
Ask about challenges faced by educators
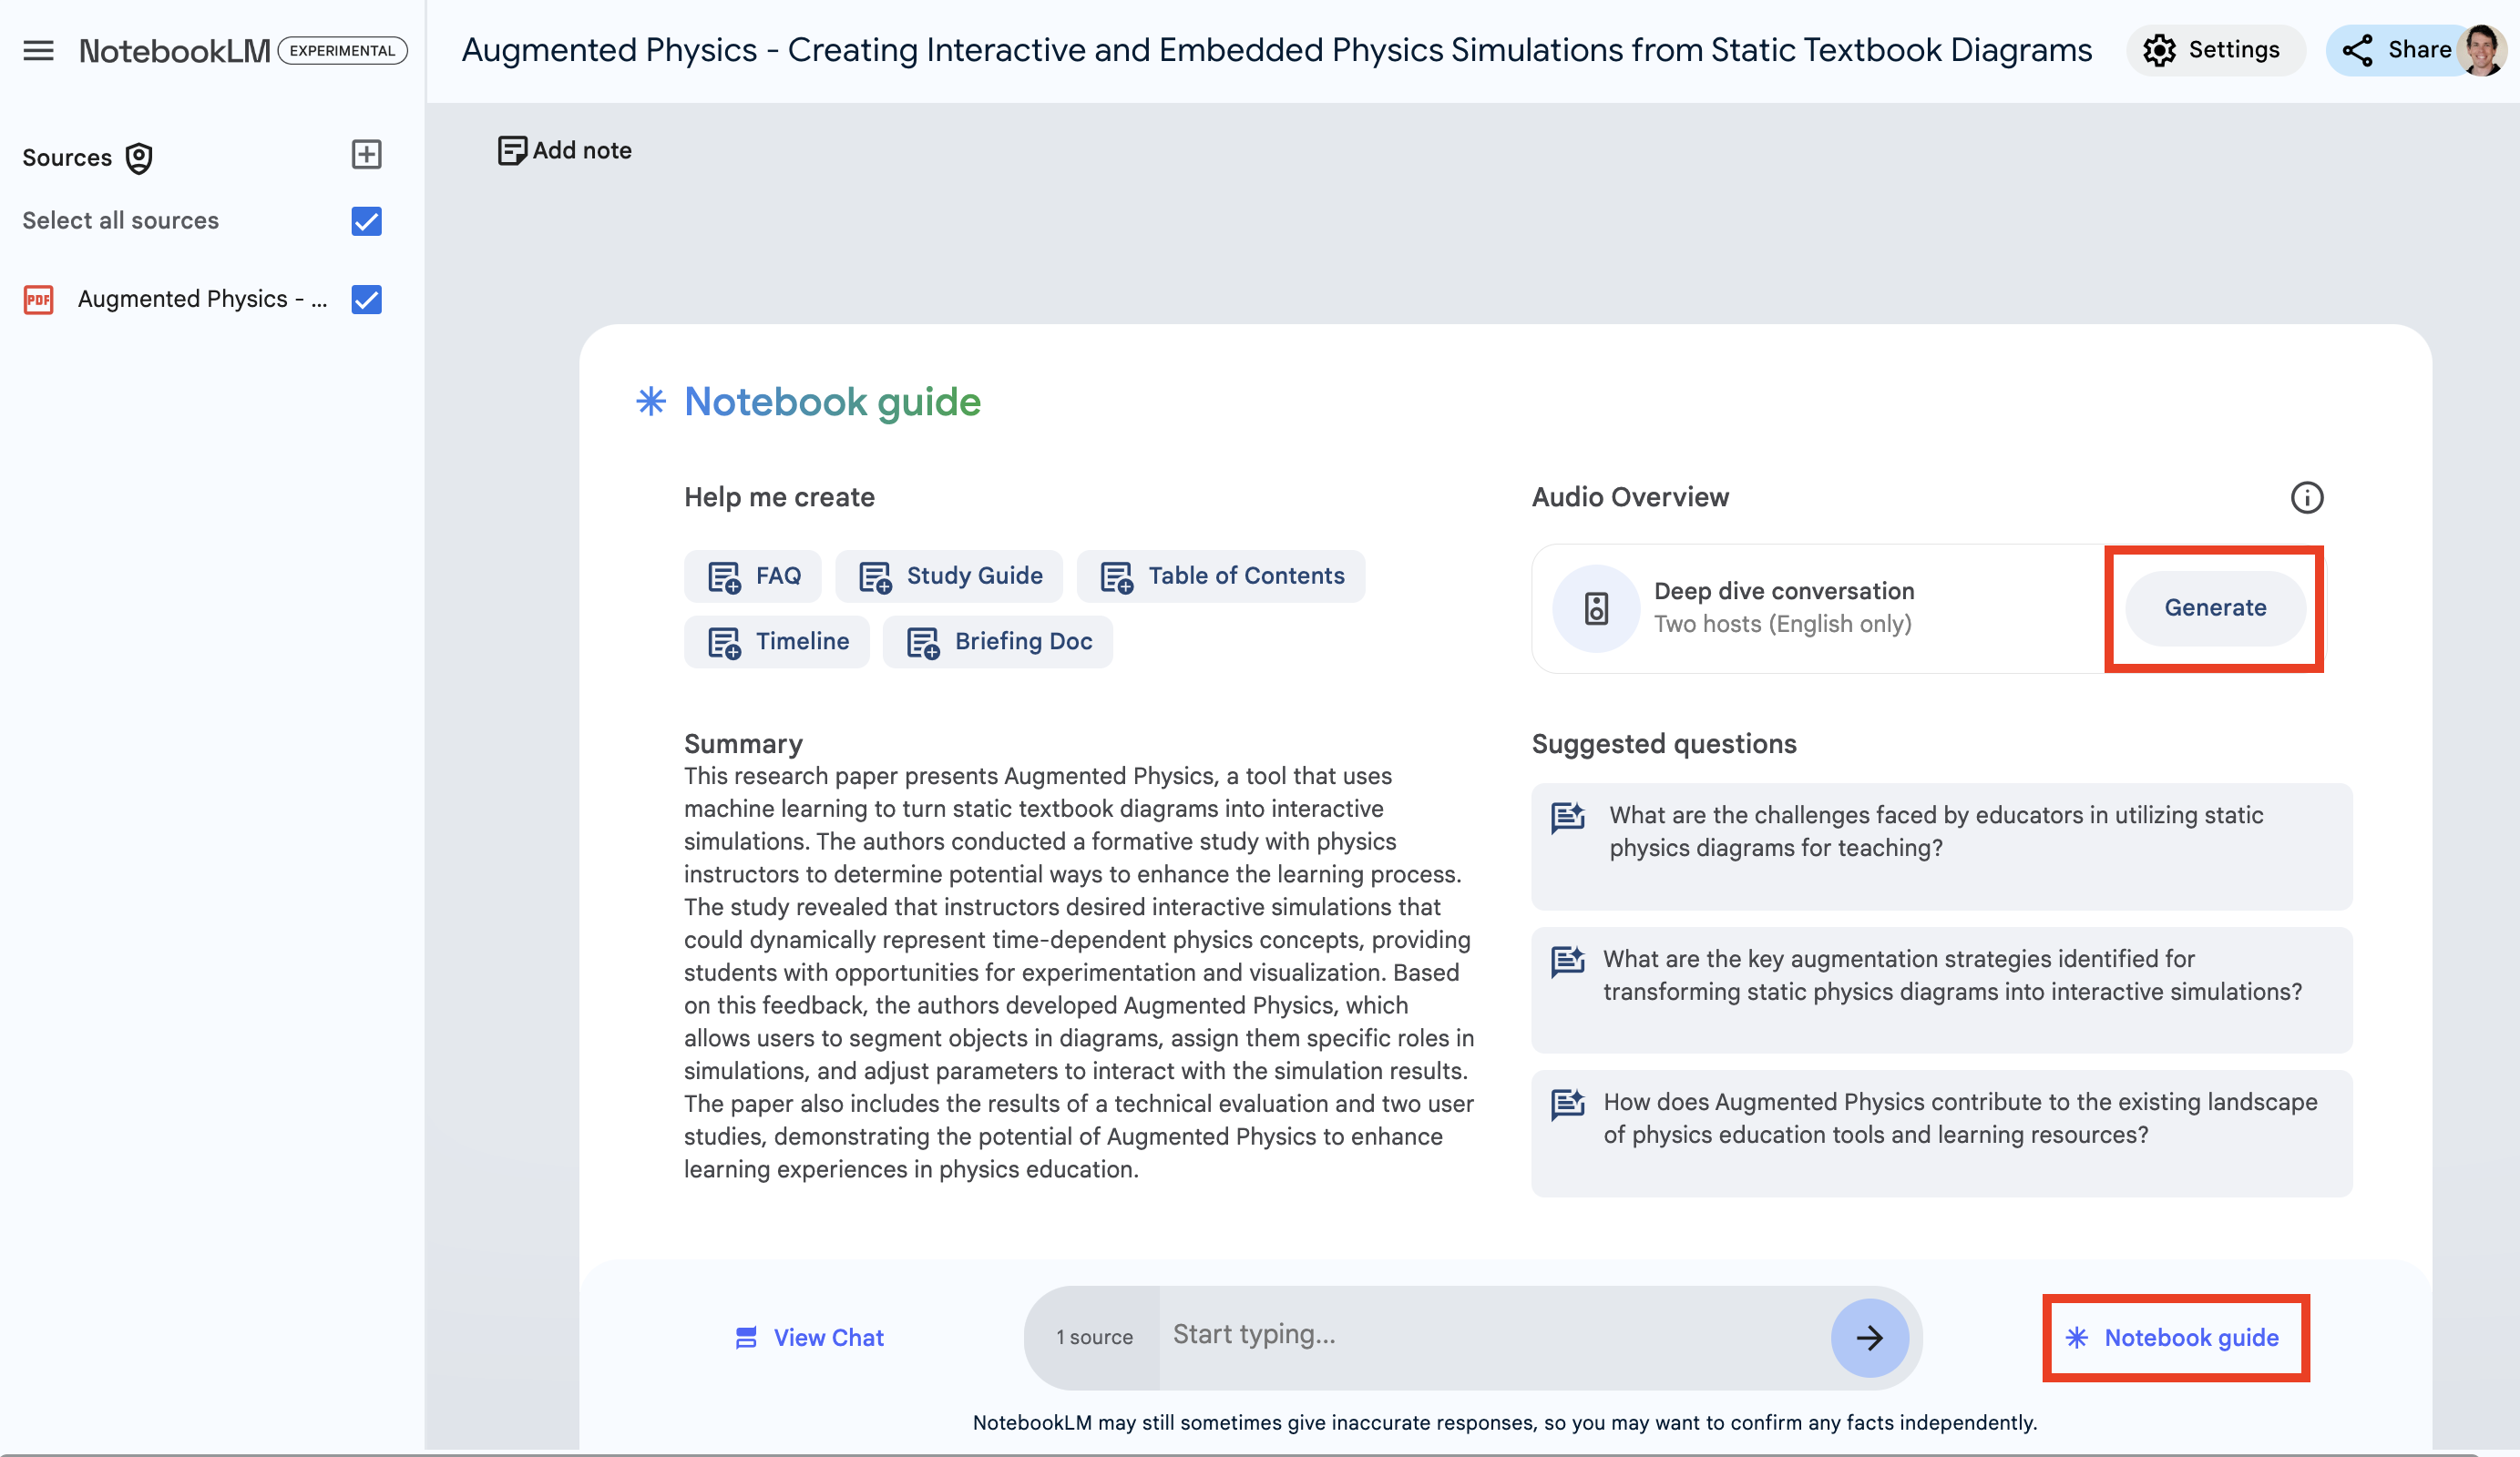1942,846
